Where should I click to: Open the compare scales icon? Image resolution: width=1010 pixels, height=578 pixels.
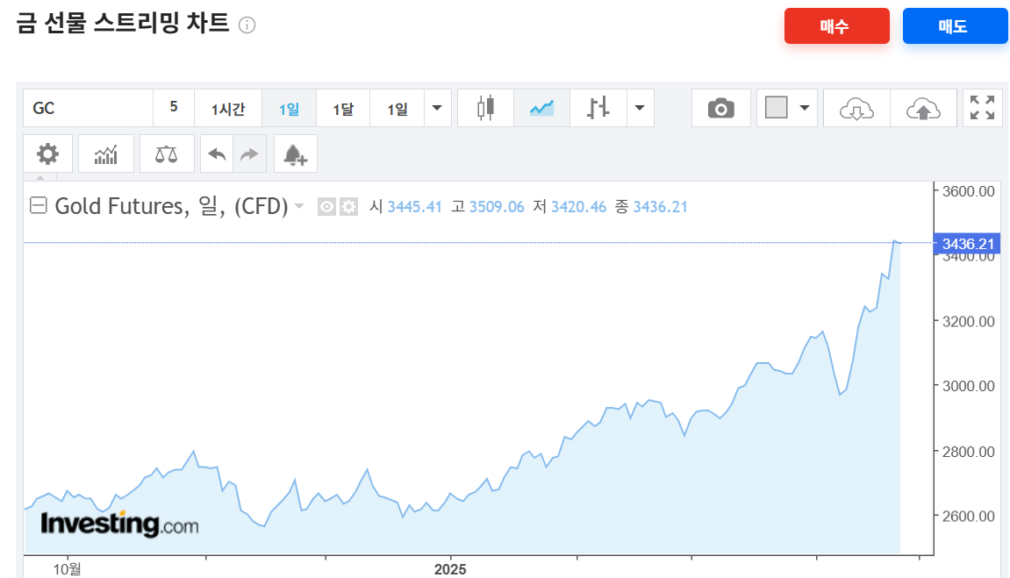[x=167, y=153]
